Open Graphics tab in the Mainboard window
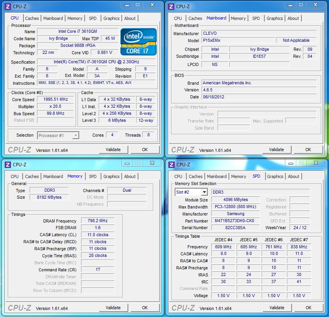 [x=275, y=18]
